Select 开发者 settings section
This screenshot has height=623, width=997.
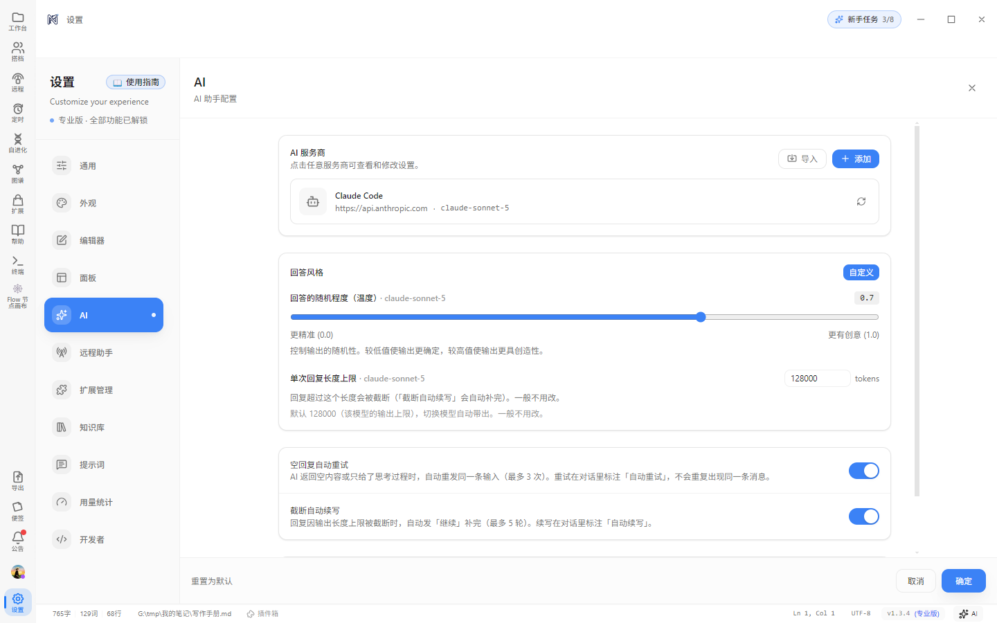click(x=104, y=539)
